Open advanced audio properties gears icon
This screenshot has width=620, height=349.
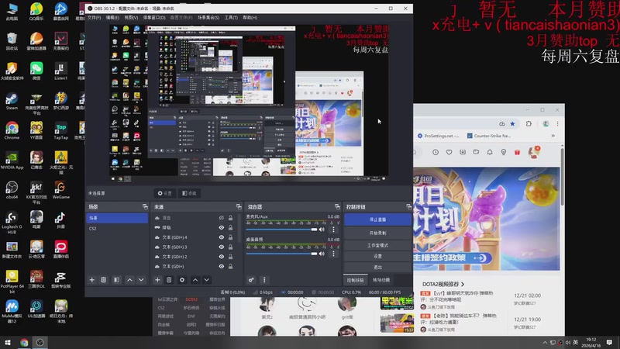(x=251, y=280)
